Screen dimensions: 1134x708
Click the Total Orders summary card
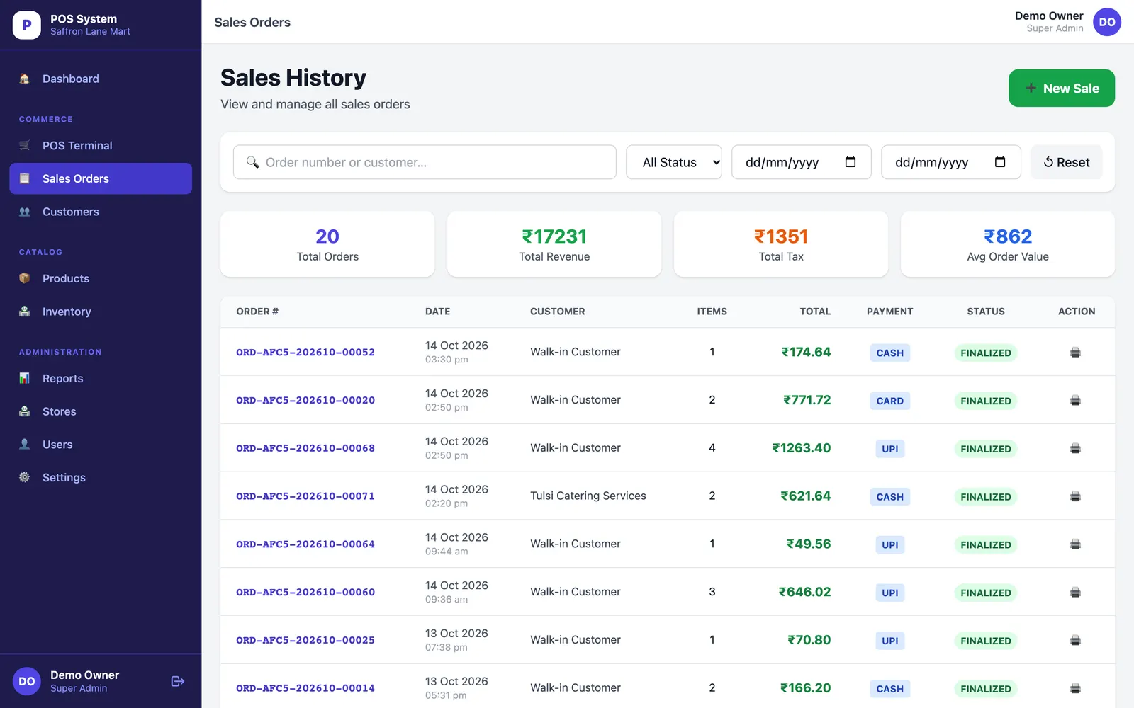point(327,244)
